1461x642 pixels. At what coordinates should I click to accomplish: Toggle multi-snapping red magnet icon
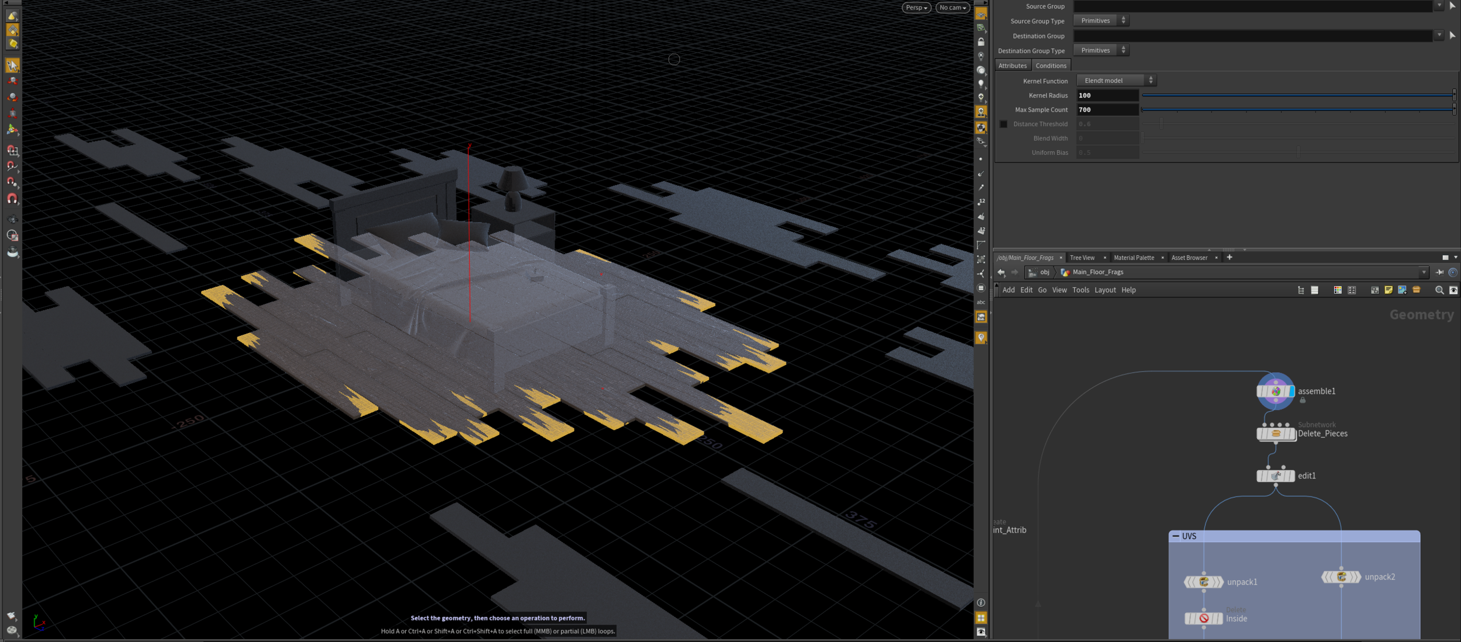12,199
